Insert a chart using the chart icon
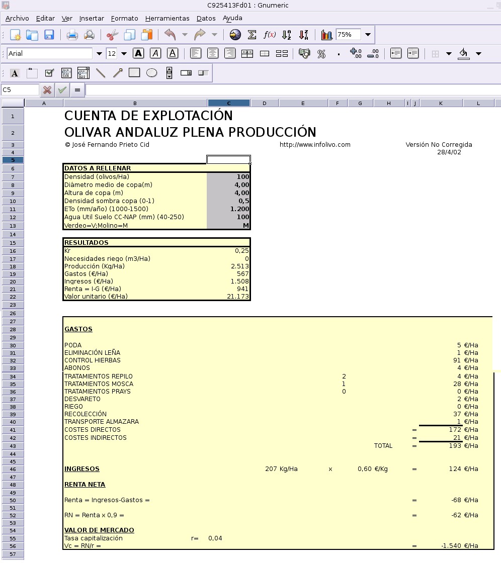This screenshot has height=565, width=501. coord(327,35)
